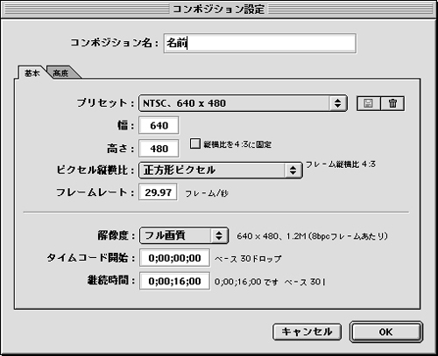438x356 pixels.
Task: Click the save preset disk icon
Action: point(369,103)
